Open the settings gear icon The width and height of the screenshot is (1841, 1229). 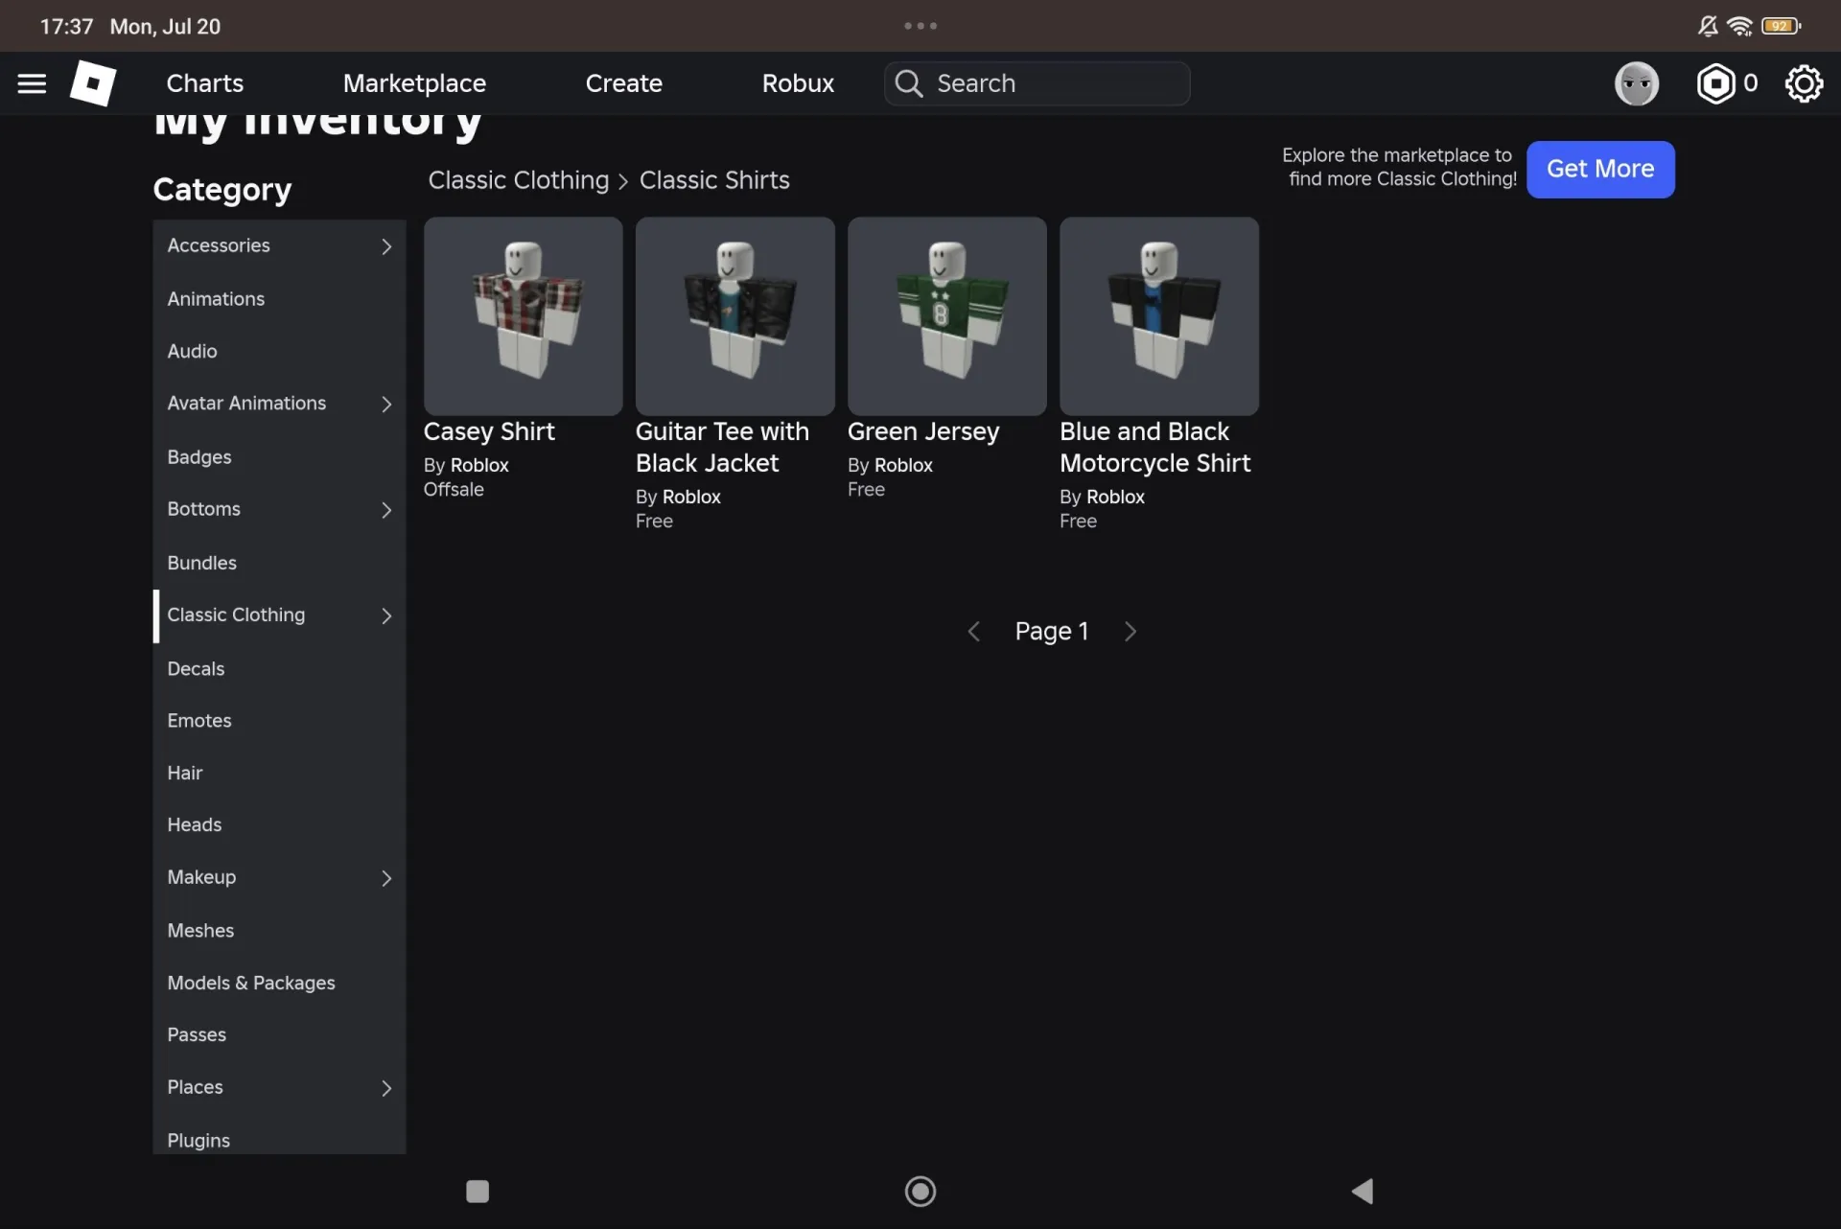(1804, 83)
